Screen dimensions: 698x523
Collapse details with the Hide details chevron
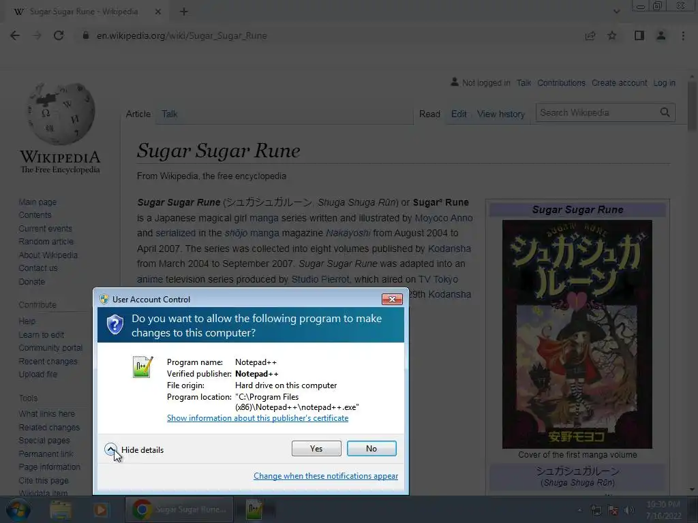coord(111,449)
